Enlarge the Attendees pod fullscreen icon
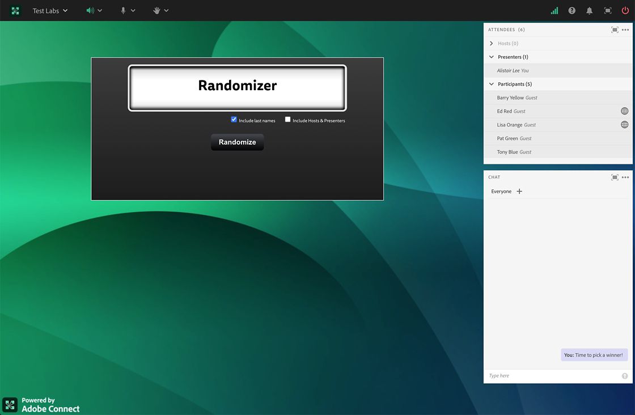Screen dimensions: 635x415 pos(615,29)
